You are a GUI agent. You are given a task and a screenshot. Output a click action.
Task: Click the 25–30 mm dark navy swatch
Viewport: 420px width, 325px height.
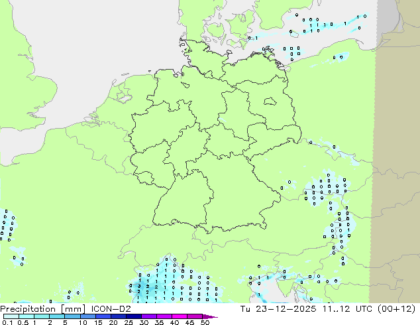click(x=133, y=316)
